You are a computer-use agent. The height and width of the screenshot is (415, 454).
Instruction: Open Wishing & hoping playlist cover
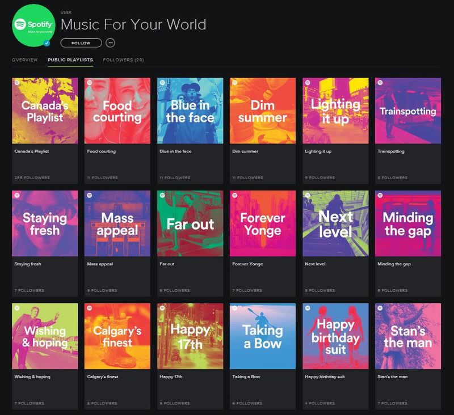point(45,336)
